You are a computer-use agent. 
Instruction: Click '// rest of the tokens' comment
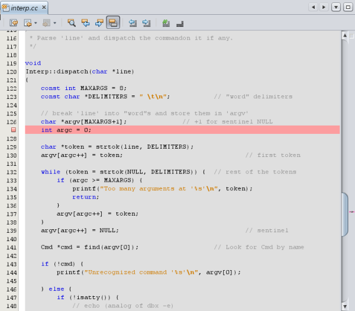pos(255,172)
